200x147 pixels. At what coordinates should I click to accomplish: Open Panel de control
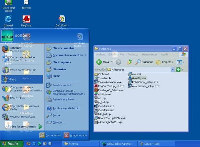pyautogui.click(x=59, y=85)
